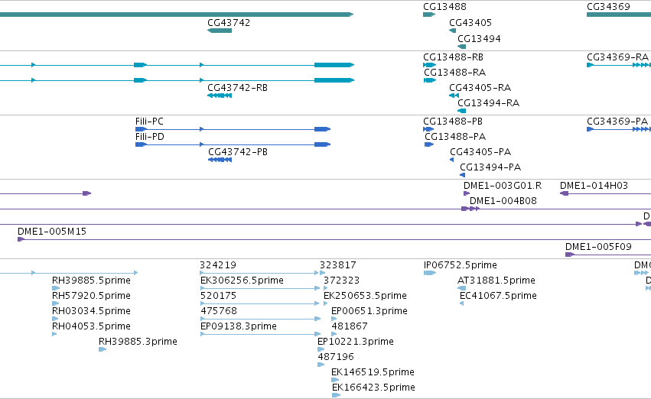Click the CG13494-PA label

point(490,167)
